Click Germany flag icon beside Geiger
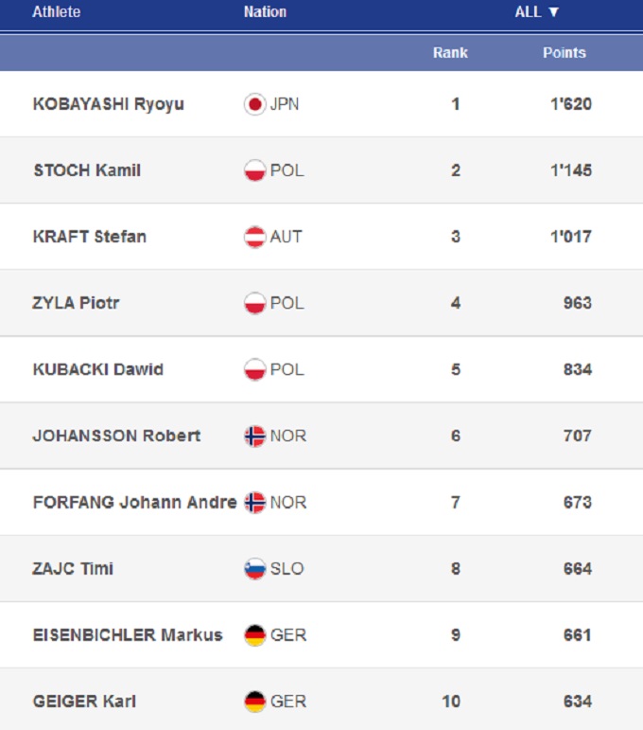Viewport: 643px width, 730px height. (254, 702)
